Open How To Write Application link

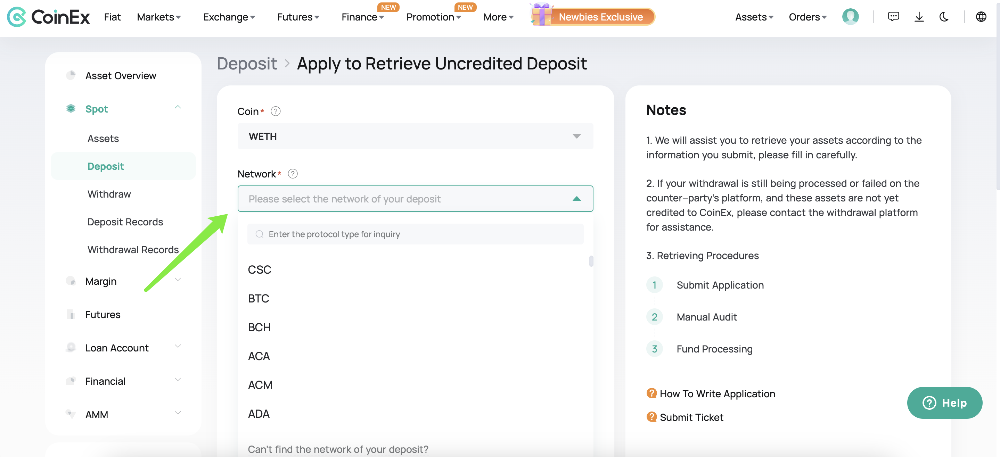click(x=718, y=393)
